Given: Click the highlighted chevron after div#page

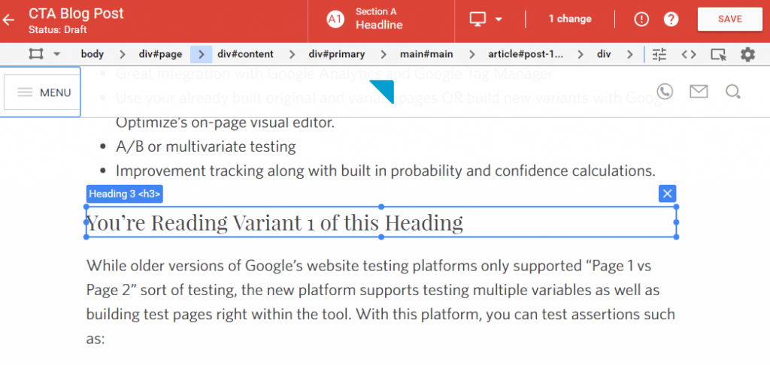Looking at the screenshot, I should 201,54.
